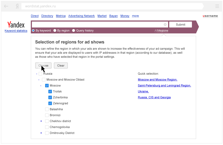Open the Direct service link
The height and width of the screenshot is (145, 223).
coord(35,16)
